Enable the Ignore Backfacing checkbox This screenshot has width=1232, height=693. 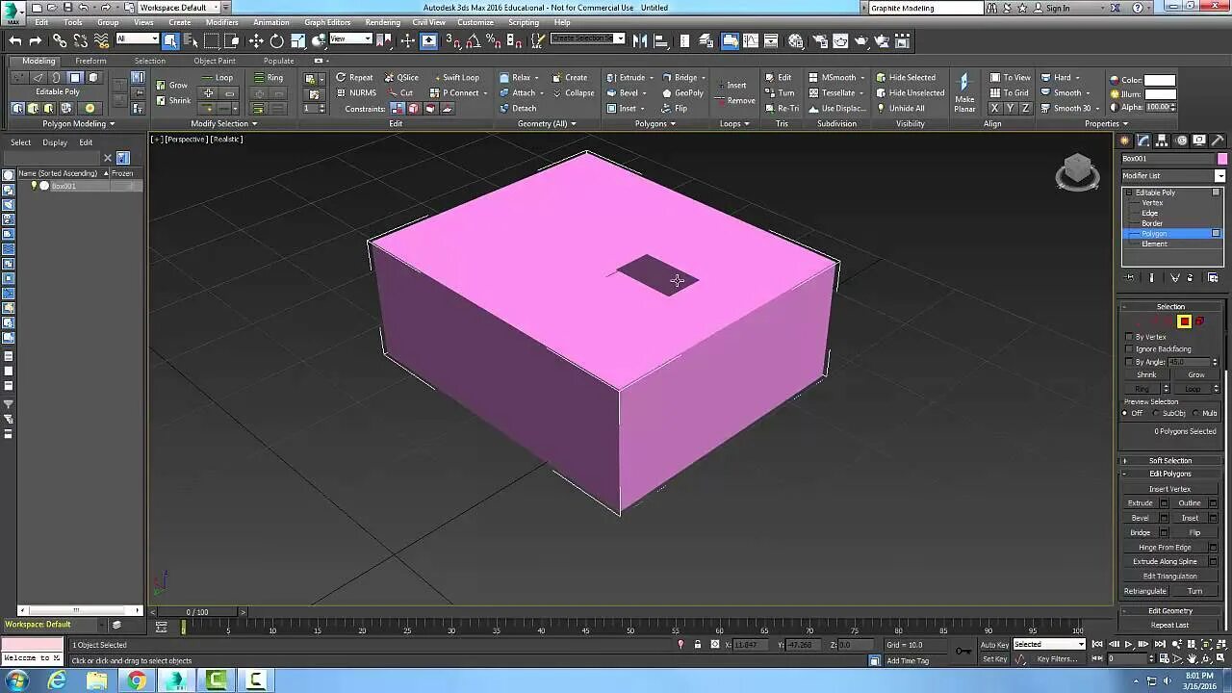[1129, 348]
